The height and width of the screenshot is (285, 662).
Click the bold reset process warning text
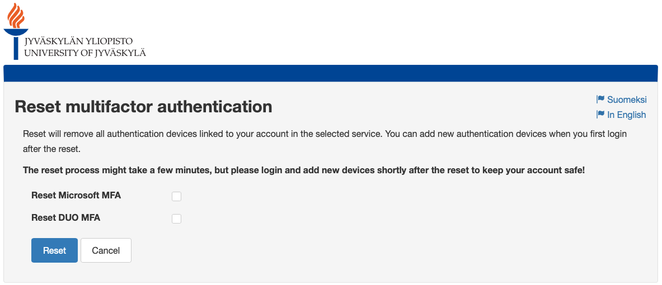click(303, 170)
